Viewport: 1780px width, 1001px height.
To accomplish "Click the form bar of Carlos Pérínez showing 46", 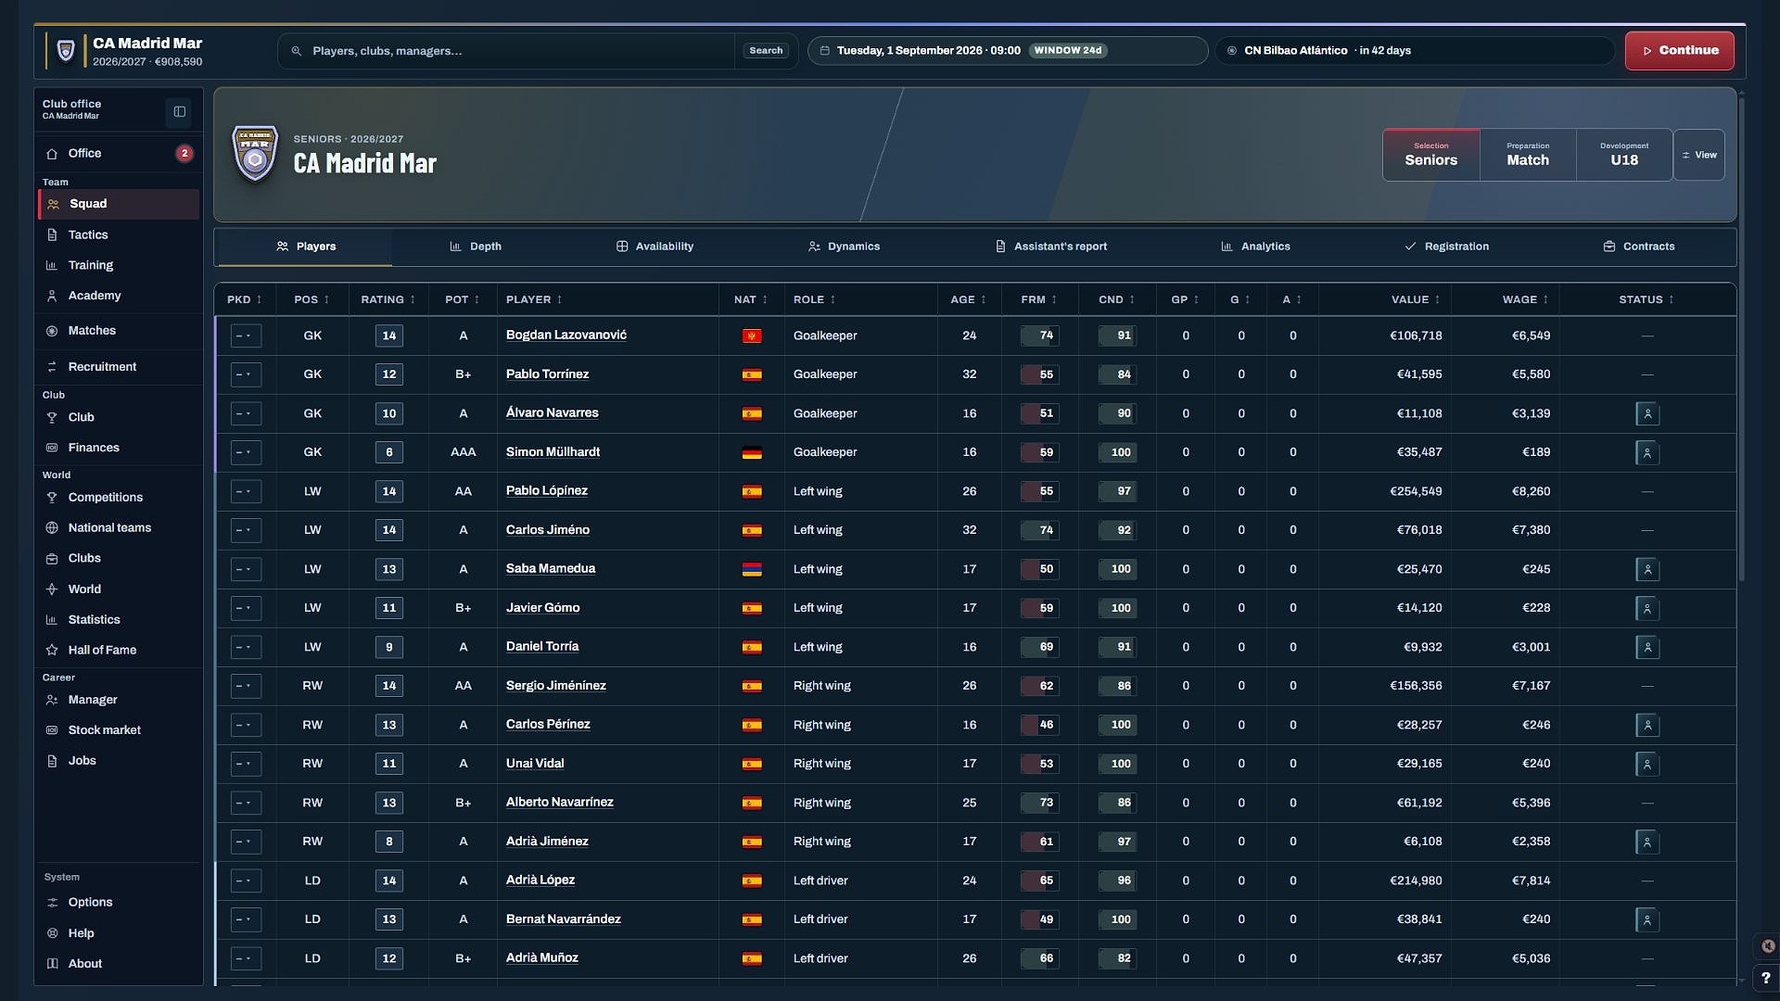I will click(x=1039, y=725).
